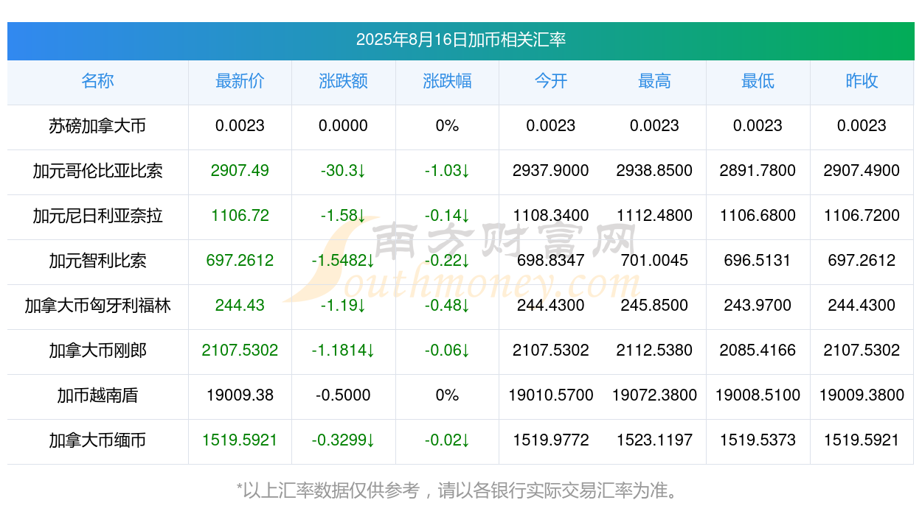Click opening value 1519.9772
Viewport: 922px width, 514px height.
tap(551, 440)
